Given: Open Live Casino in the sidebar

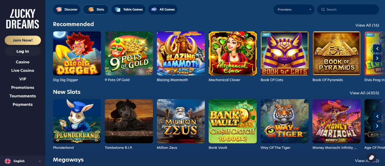Looking at the screenshot, I should pos(23,70).
